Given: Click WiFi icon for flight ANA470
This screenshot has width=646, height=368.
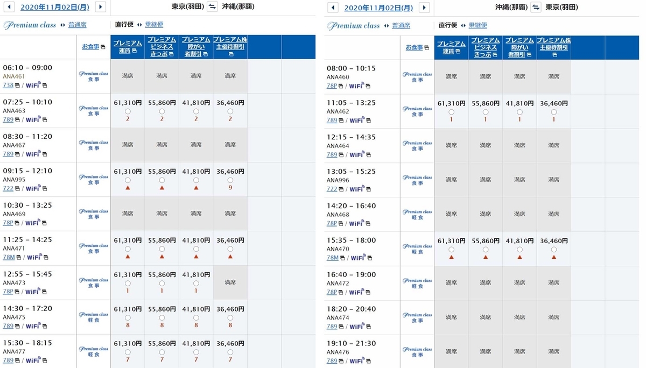Looking at the screenshot, I should click(x=358, y=258).
